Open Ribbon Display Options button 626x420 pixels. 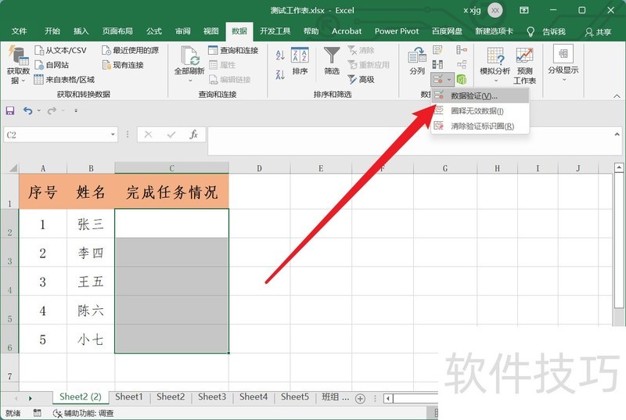click(523, 10)
